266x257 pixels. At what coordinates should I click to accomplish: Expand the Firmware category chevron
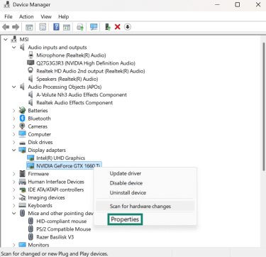pos(14,174)
